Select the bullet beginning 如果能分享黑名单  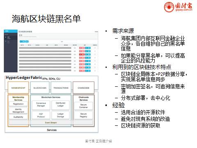coord(153,58)
